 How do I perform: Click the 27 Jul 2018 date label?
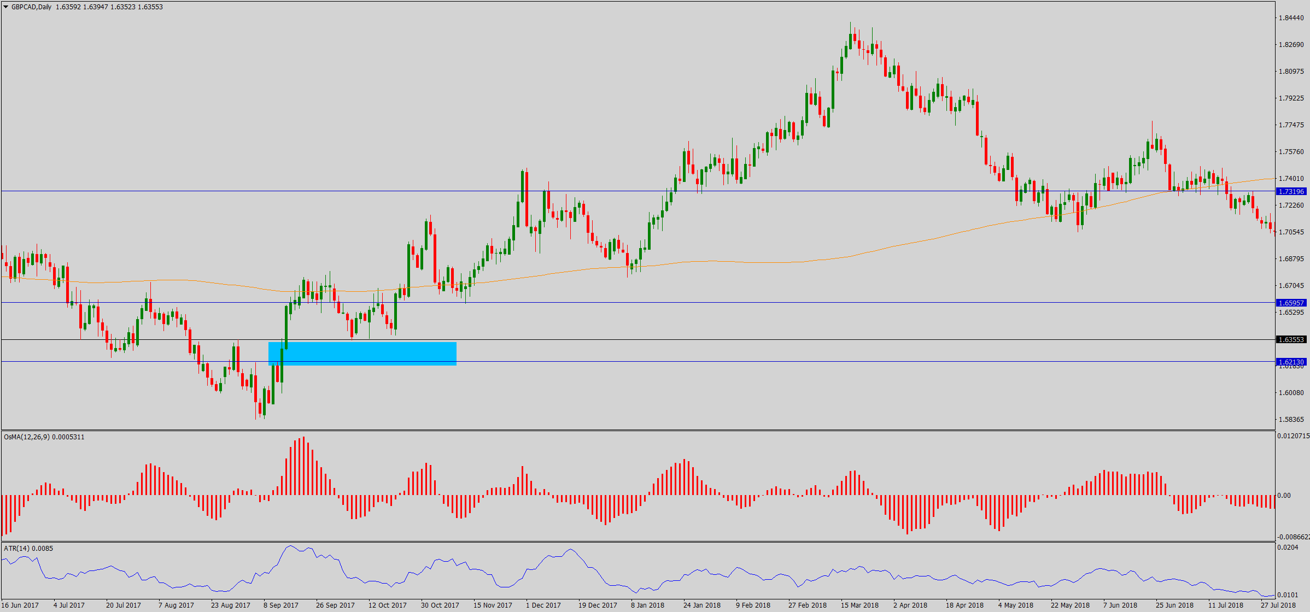[1278, 605]
